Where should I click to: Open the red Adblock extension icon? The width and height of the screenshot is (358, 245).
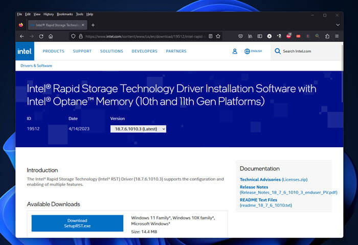(x=289, y=36)
